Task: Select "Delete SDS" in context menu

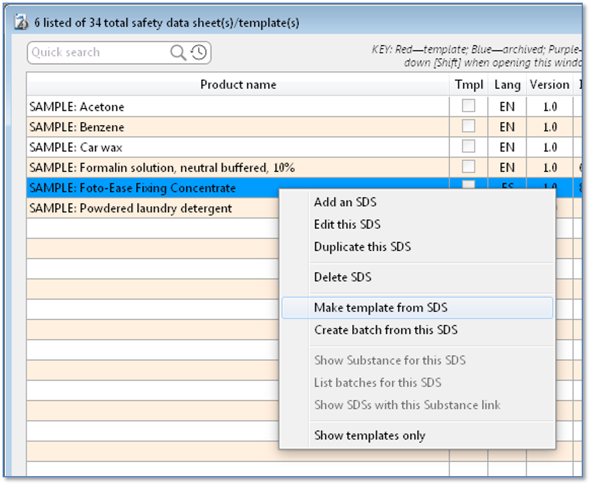Action: pos(417,277)
